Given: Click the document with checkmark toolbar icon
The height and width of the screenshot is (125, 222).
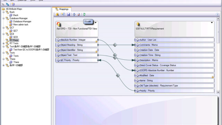Looking at the screenshot, I should tap(79, 15).
